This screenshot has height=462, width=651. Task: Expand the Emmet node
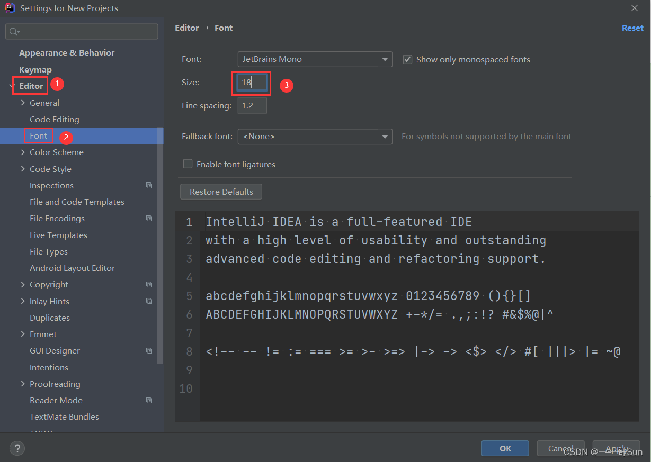coord(23,334)
